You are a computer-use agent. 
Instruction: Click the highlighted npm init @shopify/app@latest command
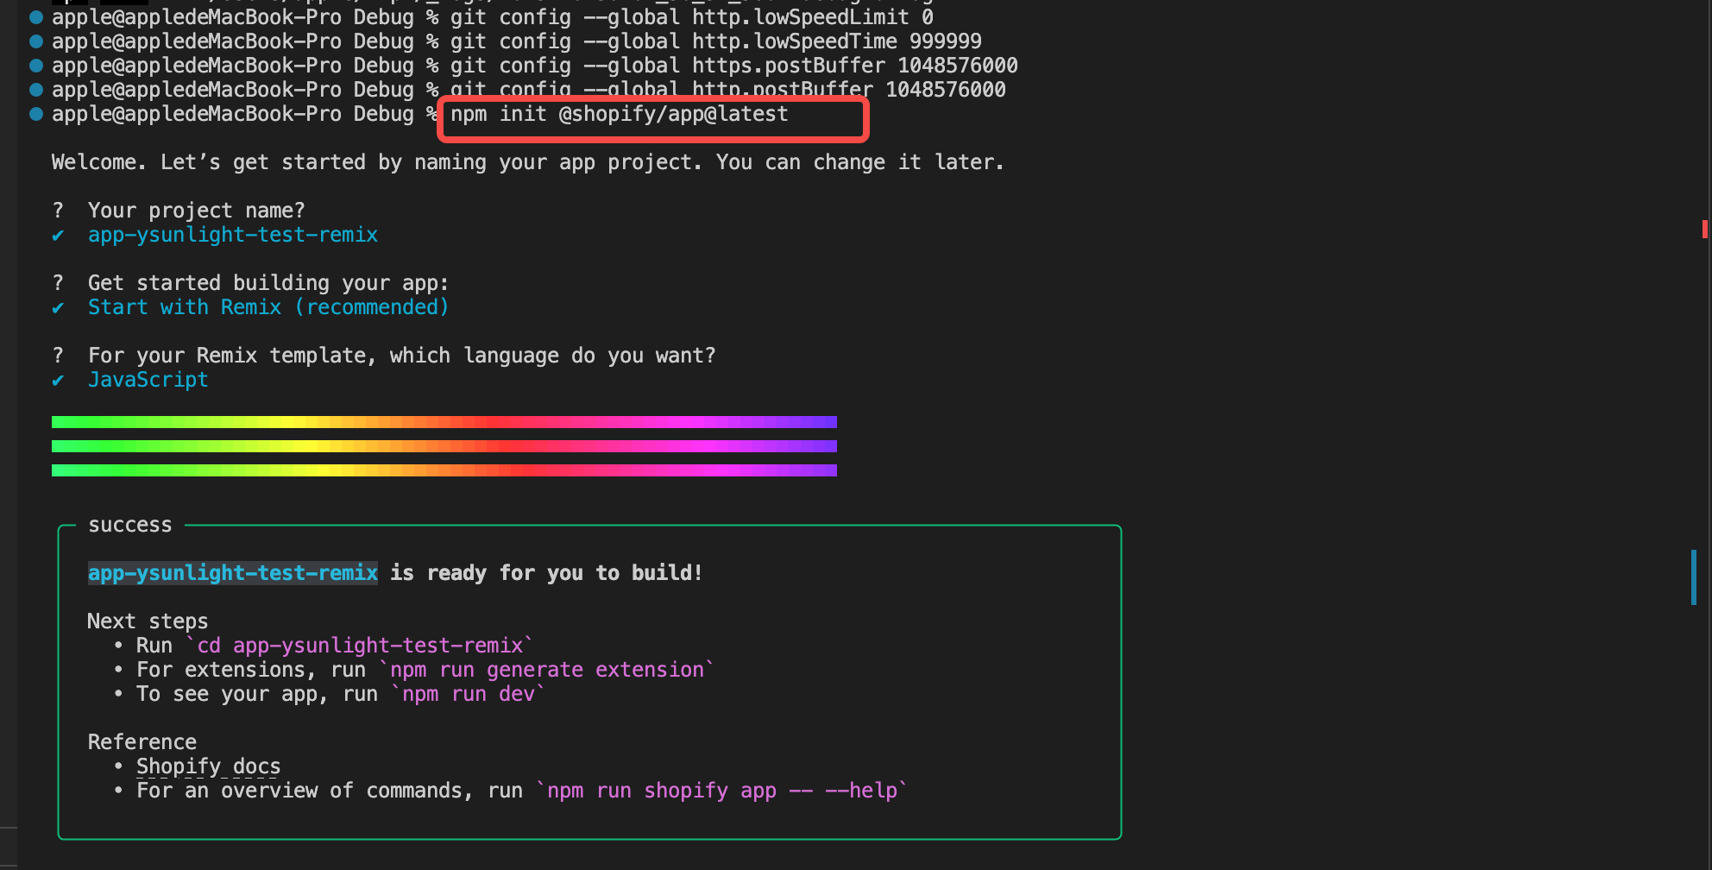coord(619,115)
